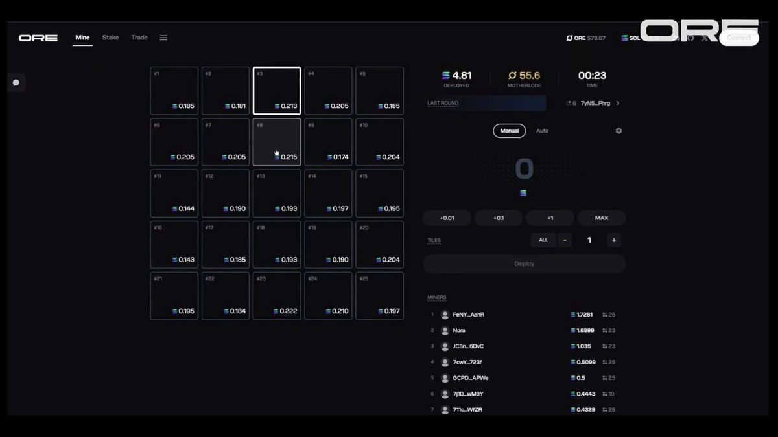This screenshot has height=437, width=778.
Task: Switch to Auto mining mode
Action: (x=542, y=131)
